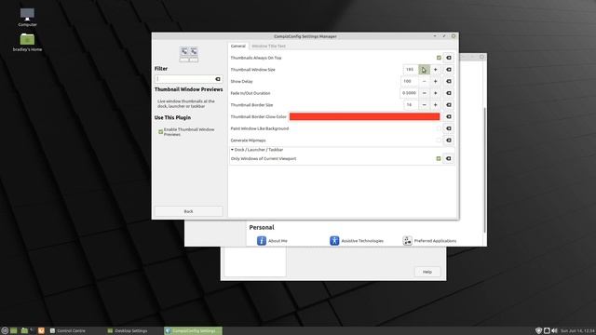
Task: Decrease Show Delay value
Action: pos(425,81)
